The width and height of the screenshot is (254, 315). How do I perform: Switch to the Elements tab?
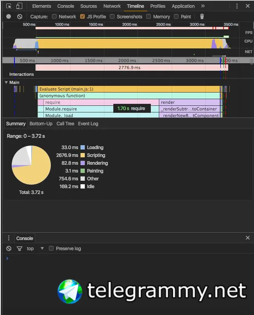click(x=42, y=6)
